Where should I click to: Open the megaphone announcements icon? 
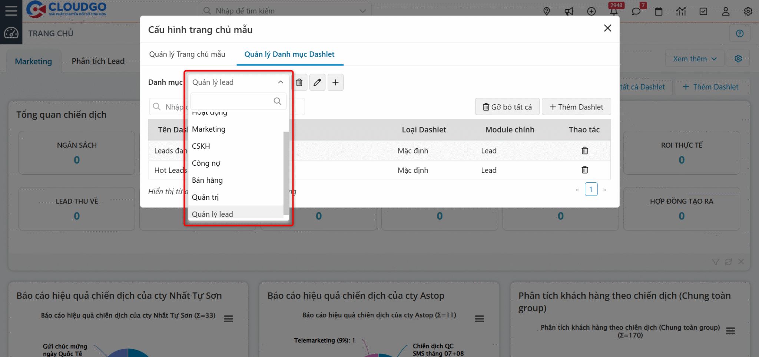(x=569, y=11)
